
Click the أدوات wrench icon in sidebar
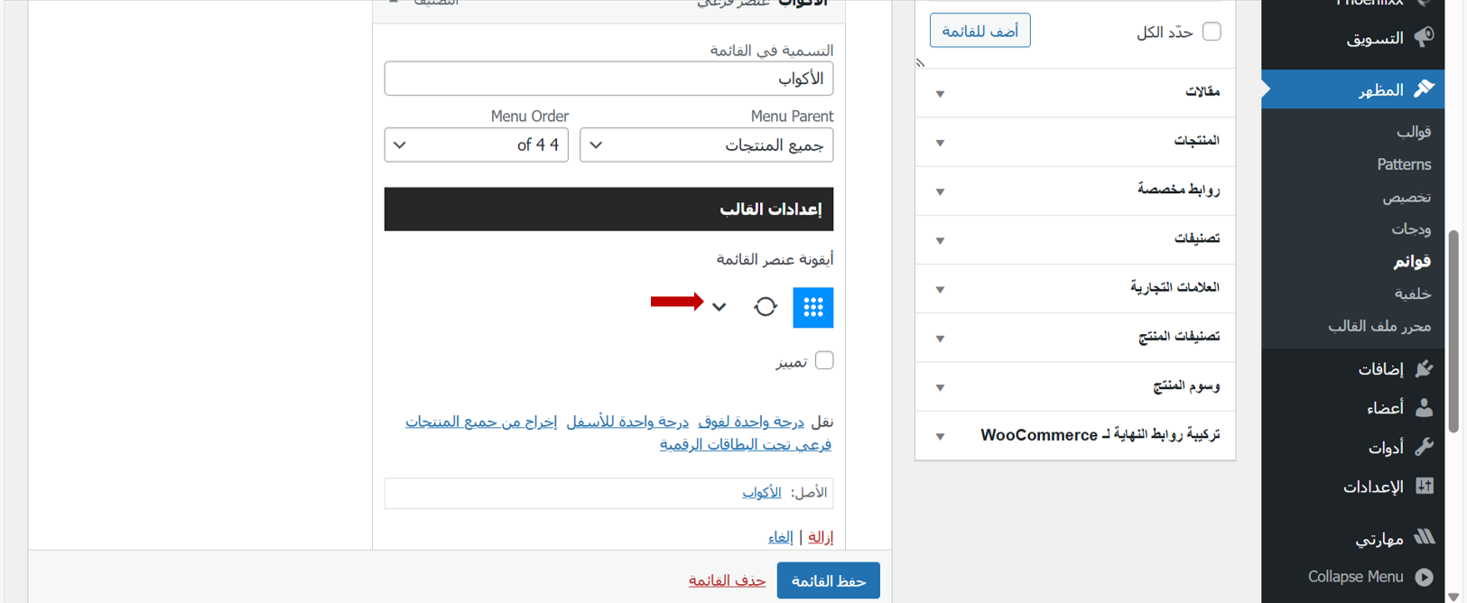pyautogui.click(x=1424, y=447)
